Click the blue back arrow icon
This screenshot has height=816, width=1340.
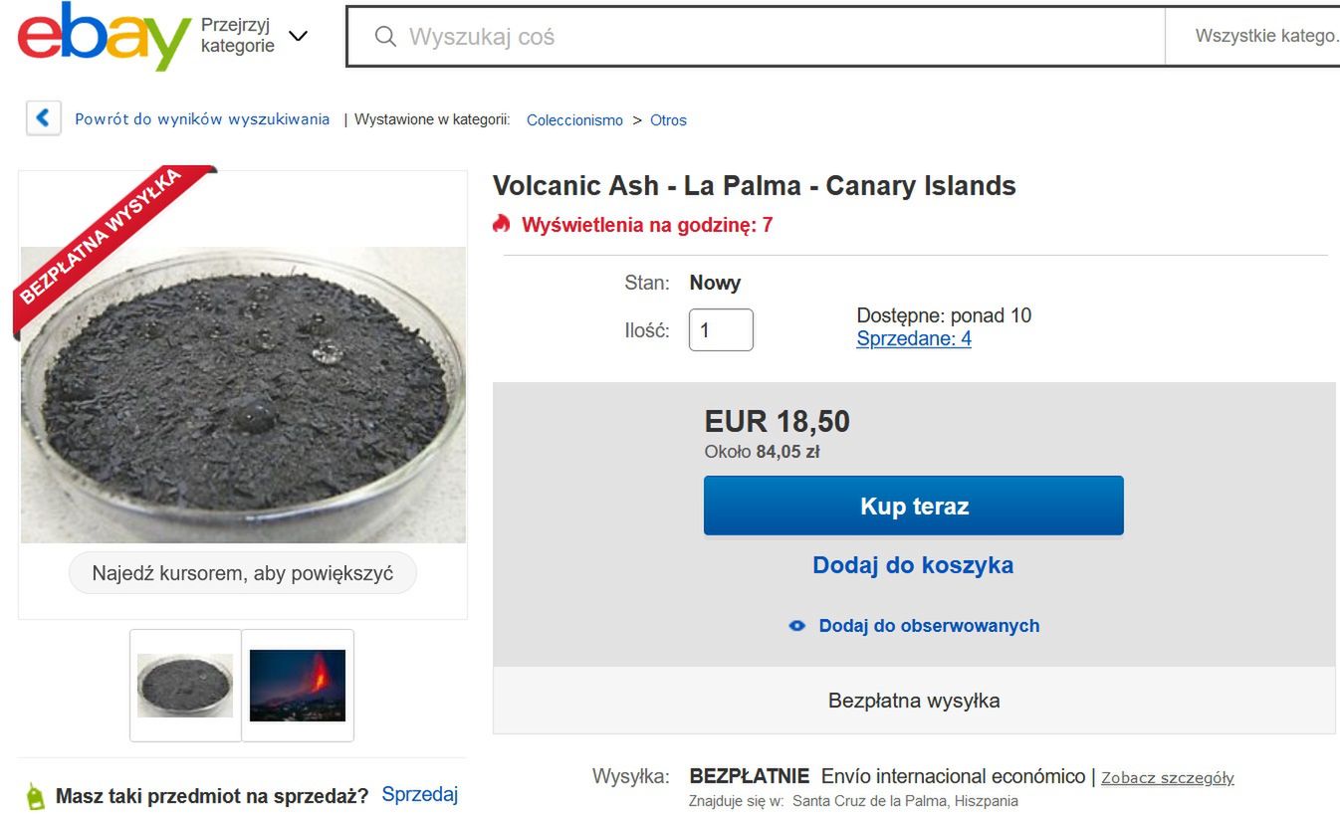pos(43,117)
